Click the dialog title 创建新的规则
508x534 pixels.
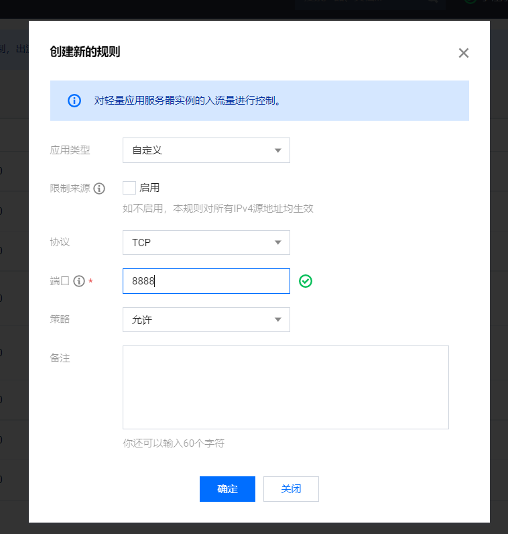[x=85, y=52]
